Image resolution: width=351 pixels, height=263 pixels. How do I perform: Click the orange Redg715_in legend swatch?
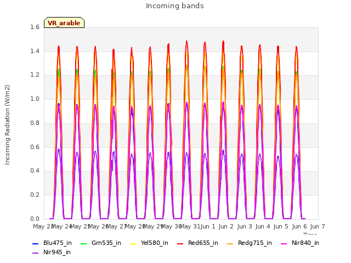[x=230, y=243]
